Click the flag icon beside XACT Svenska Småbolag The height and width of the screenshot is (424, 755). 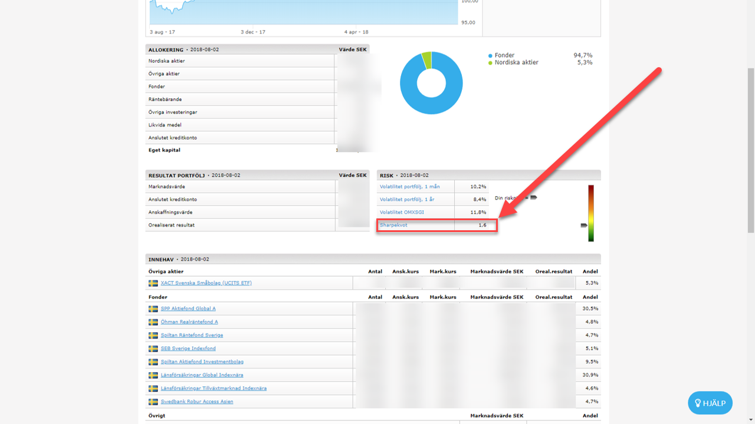pyautogui.click(x=153, y=283)
